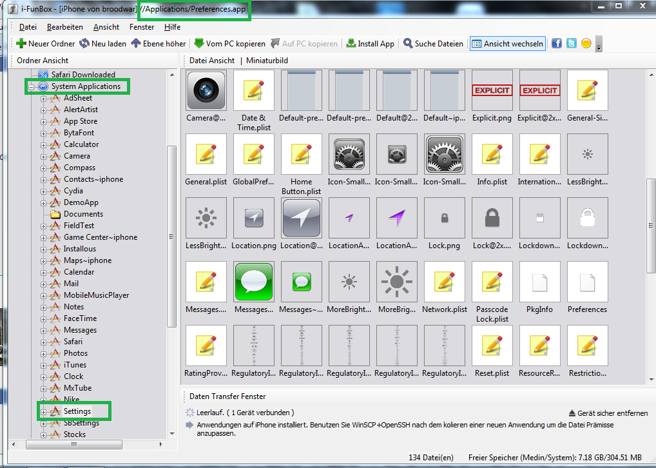Select MobileMusicPlayer in the tree
Image resolution: width=656 pixels, height=468 pixels.
tap(96, 295)
